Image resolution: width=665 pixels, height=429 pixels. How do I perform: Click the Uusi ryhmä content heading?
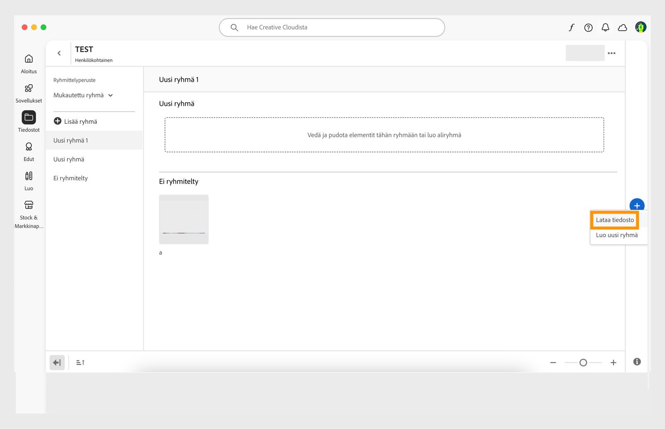177,103
